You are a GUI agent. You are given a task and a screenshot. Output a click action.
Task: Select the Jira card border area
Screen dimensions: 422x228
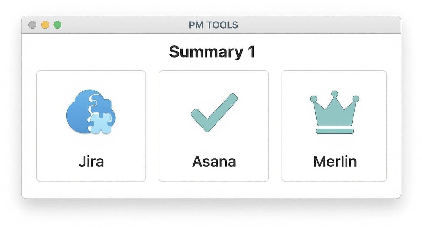pos(37,126)
